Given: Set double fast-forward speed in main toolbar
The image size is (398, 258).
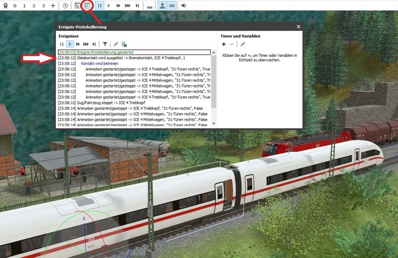Looking at the screenshot, I should [x=118, y=5].
